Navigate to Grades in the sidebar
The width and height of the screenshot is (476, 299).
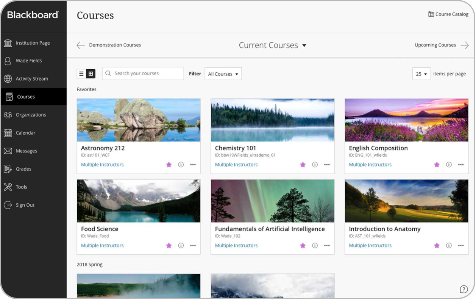pyautogui.click(x=23, y=169)
